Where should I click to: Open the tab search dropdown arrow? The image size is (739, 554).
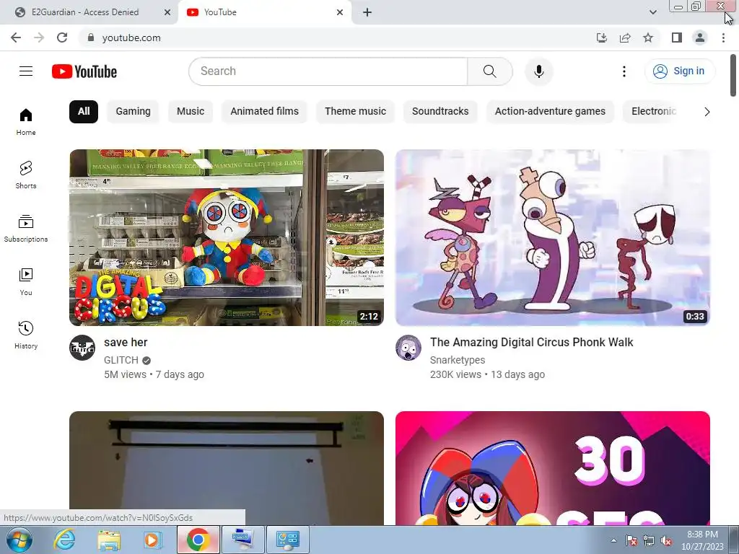(652, 12)
